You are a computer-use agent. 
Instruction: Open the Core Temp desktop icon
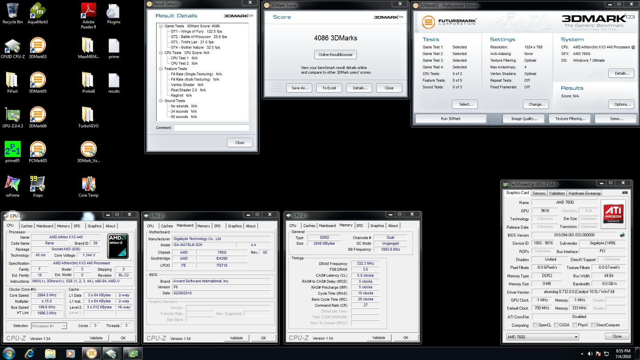pos(88,187)
